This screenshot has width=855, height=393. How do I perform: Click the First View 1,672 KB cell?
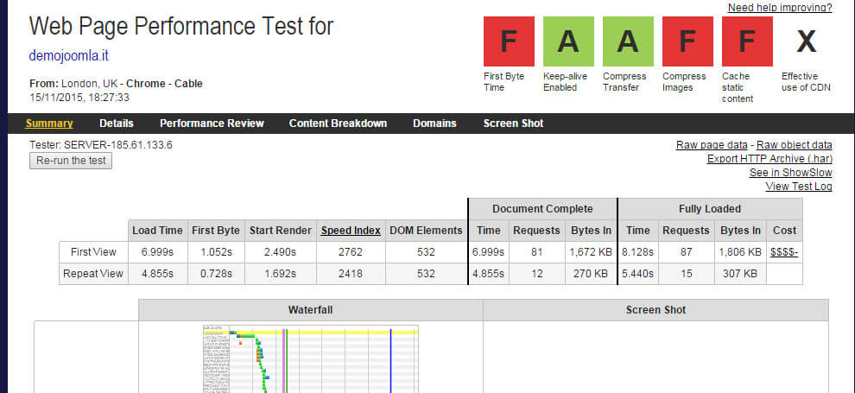[591, 252]
